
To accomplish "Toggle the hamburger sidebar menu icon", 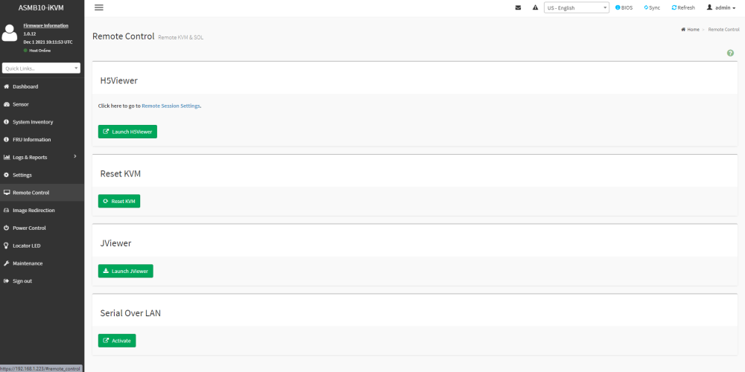I will (x=99, y=7).
